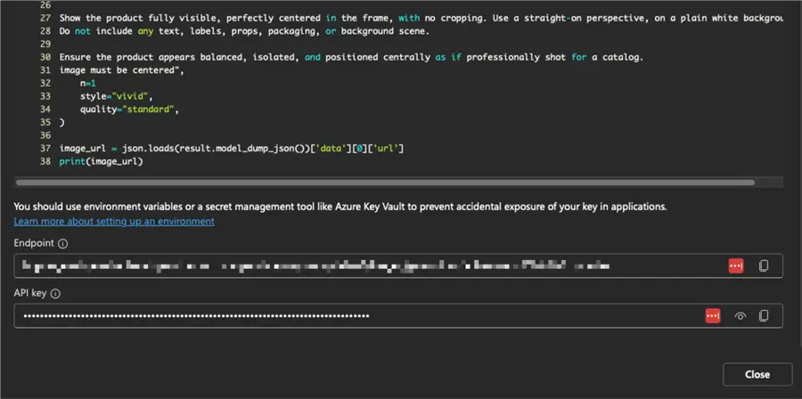Click the line 37 image_url assignment
The width and height of the screenshot is (802, 399).
(x=232, y=147)
